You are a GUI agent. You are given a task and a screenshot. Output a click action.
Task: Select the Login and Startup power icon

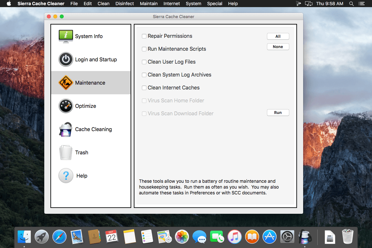point(66,59)
